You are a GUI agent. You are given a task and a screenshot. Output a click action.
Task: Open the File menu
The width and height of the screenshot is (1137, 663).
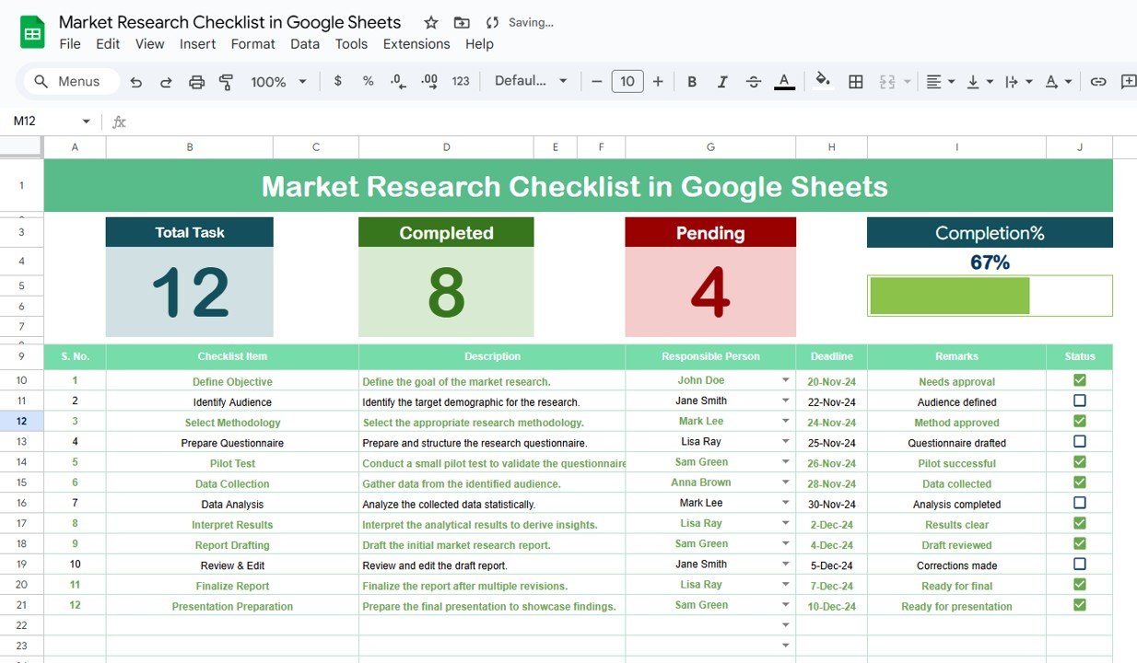click(x=70, y=44)
